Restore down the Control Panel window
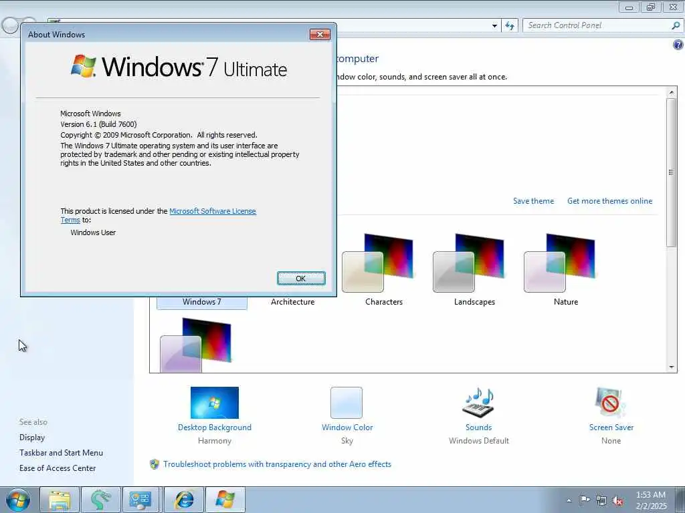 click(x=651, y=7)
